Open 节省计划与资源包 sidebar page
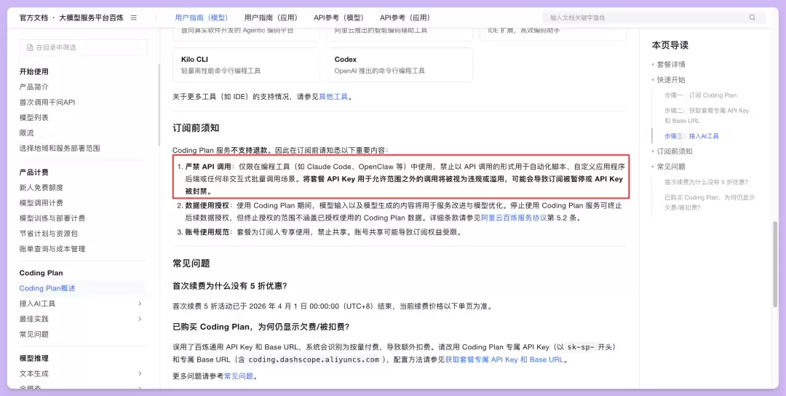This screenshot has width=786, height=396. coord(49,234)
